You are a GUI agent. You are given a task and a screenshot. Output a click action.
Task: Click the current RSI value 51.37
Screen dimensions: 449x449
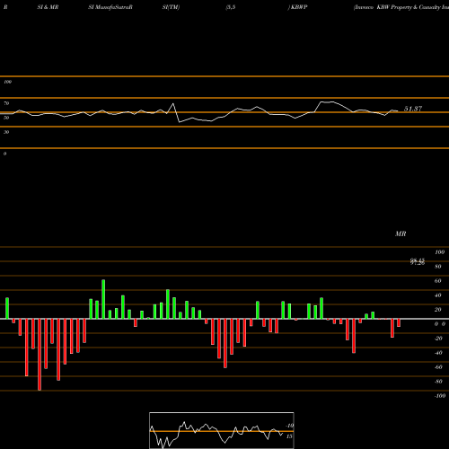413,109
